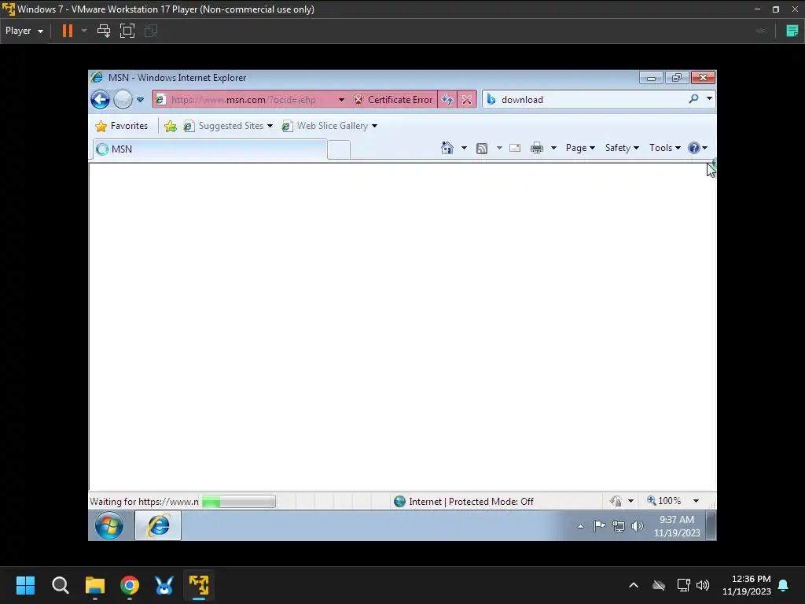Click the Refresh page icon

click(x=447, y=100)
